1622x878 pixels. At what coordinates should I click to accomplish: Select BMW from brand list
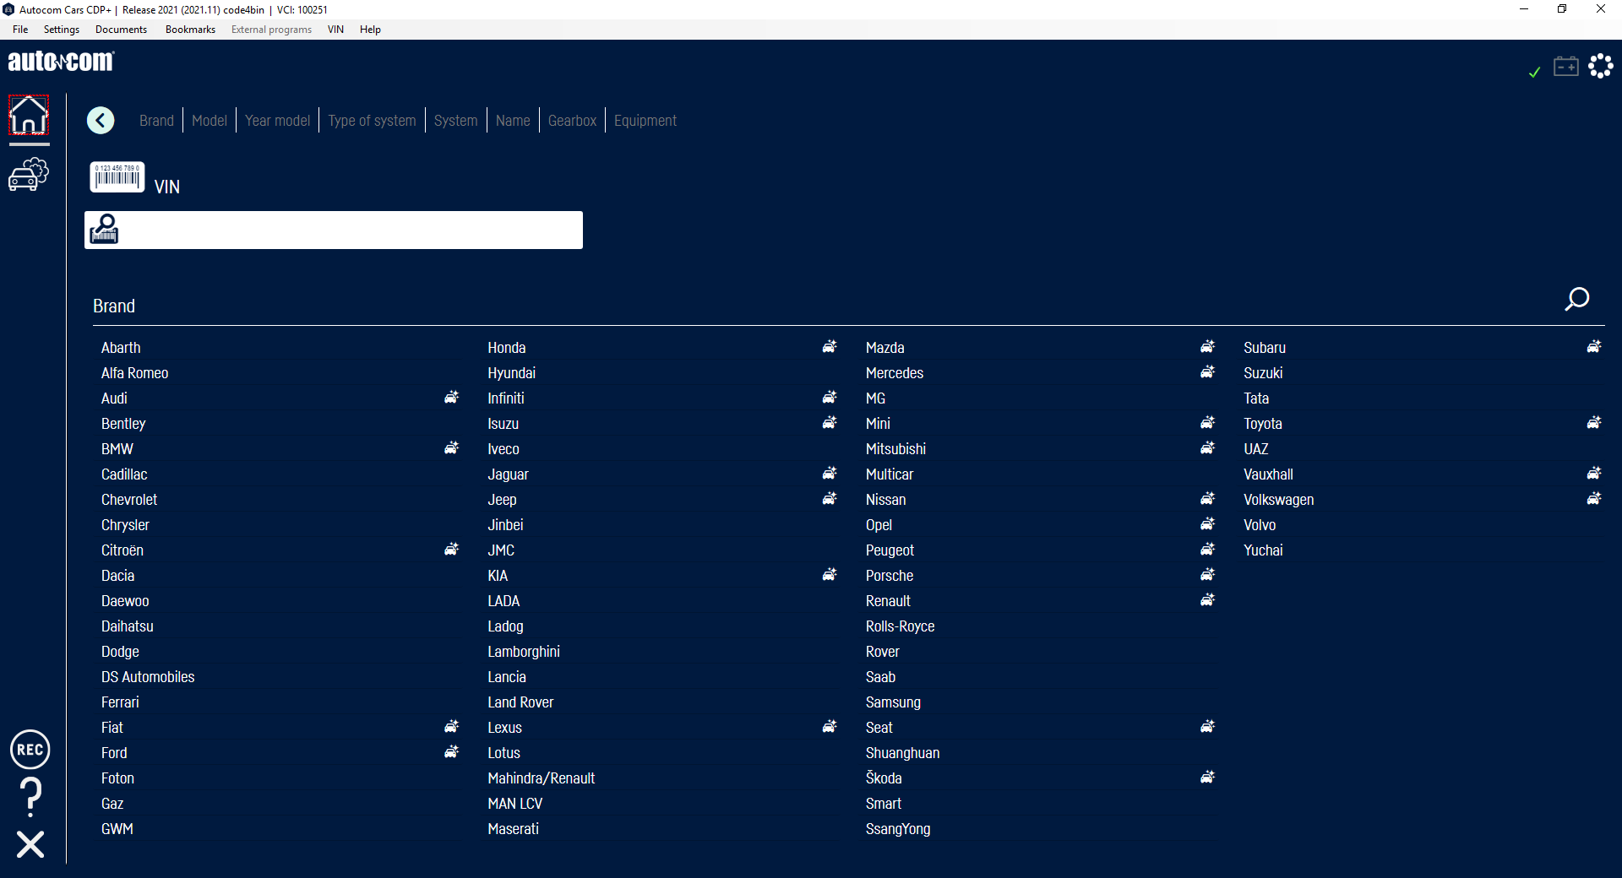coord(117,449)
